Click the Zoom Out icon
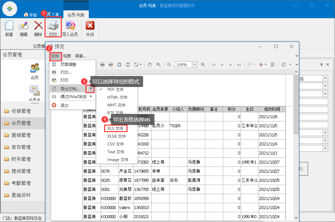Viewport: 335px width, 222px height. coord(169,65)
